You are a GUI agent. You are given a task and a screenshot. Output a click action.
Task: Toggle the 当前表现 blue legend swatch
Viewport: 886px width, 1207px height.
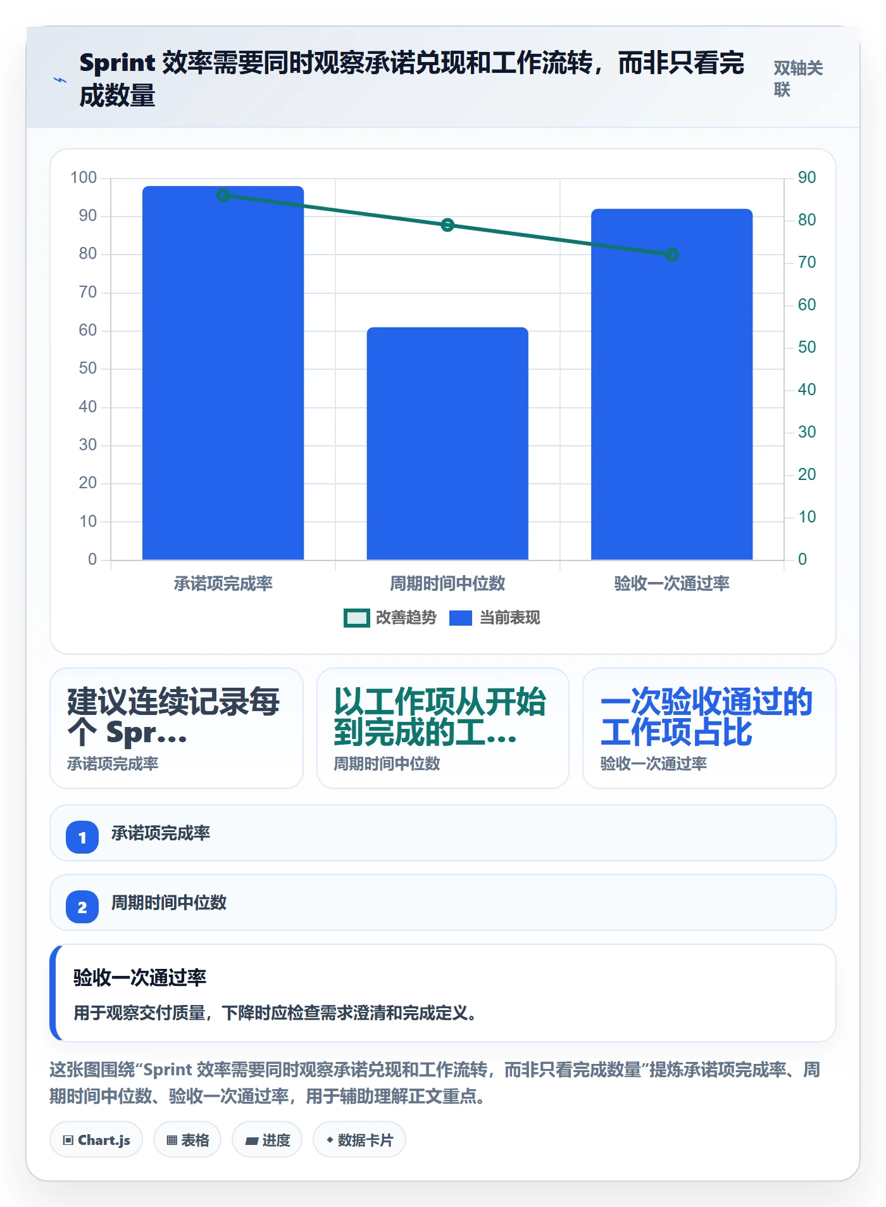click(461, 617)
